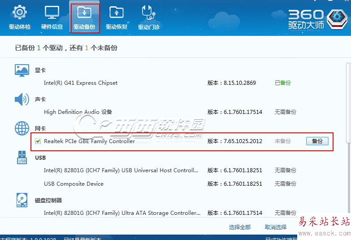The height and width of the screenshot is (240, 351).
Task: Open 驱动门诊 stethoscope icon
Action: click(149, 12)
